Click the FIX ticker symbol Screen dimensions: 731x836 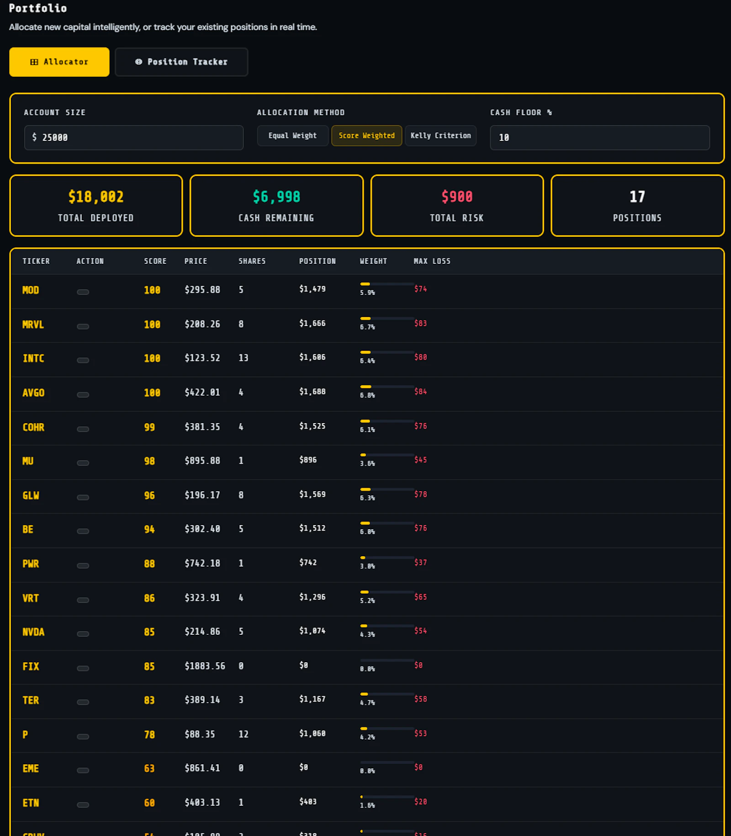point(31,666)
